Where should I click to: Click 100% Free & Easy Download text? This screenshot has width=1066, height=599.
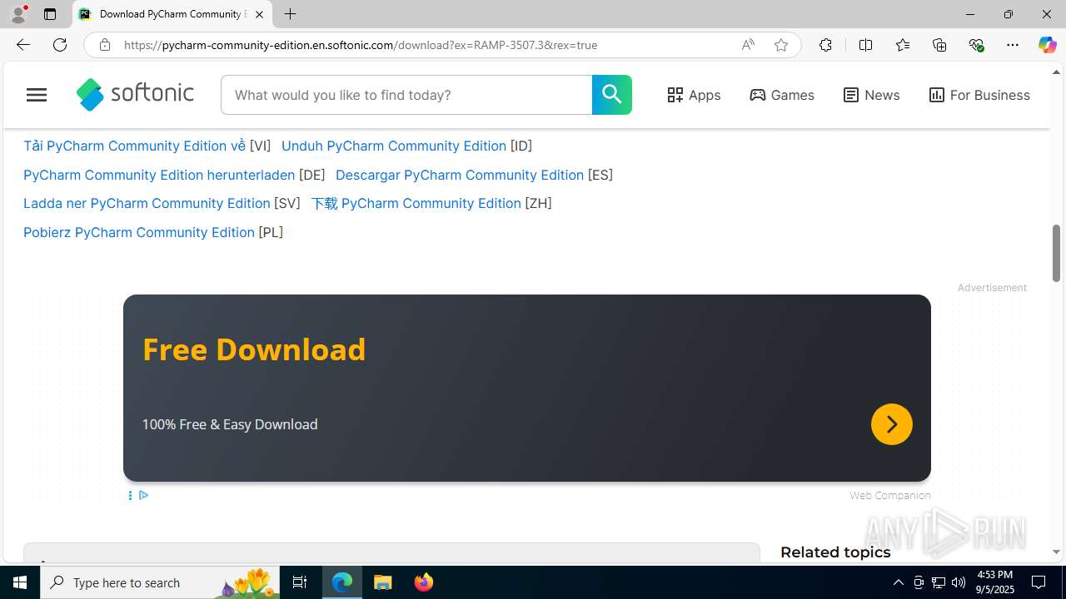click(230, 424)
